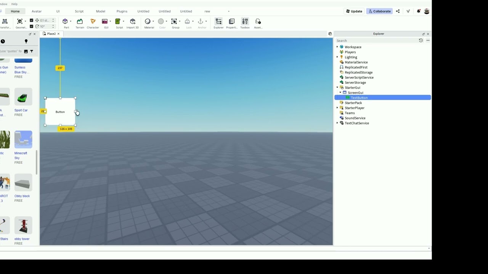Image resolution: width=488 pixels, height=274 pixels.
Task: Open the Help menu
Action: [x=14, y=4]
